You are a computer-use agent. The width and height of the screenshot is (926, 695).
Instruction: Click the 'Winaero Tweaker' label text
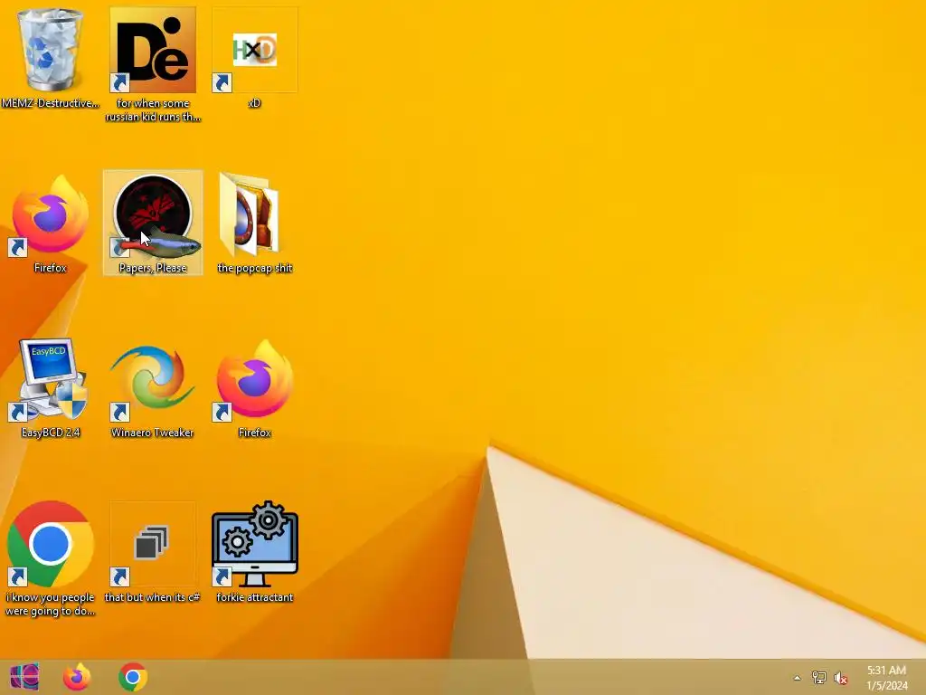click(152, 433)
